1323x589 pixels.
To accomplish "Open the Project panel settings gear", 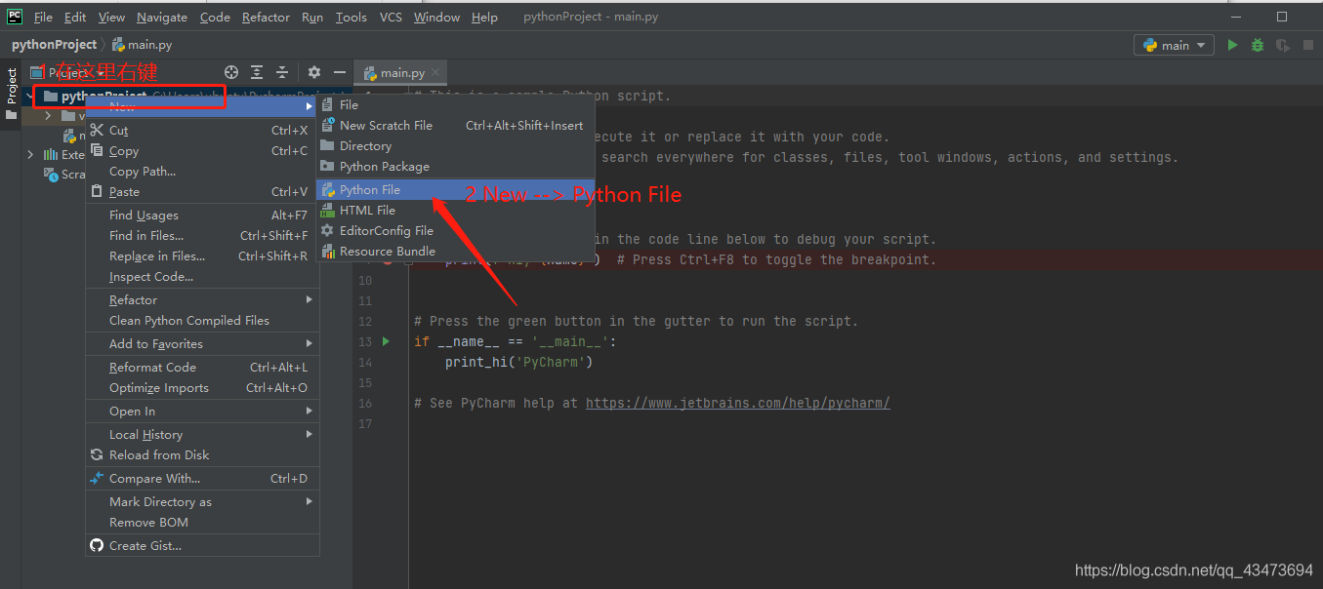I will [x=314, y=72].
